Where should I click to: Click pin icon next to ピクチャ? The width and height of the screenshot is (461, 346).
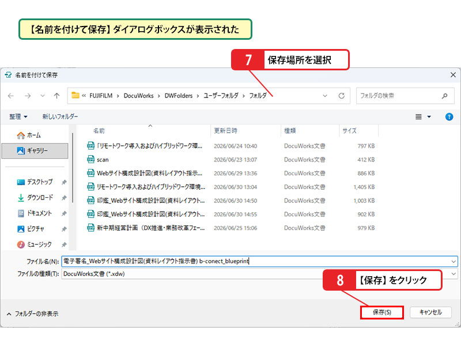pos(64,229)
